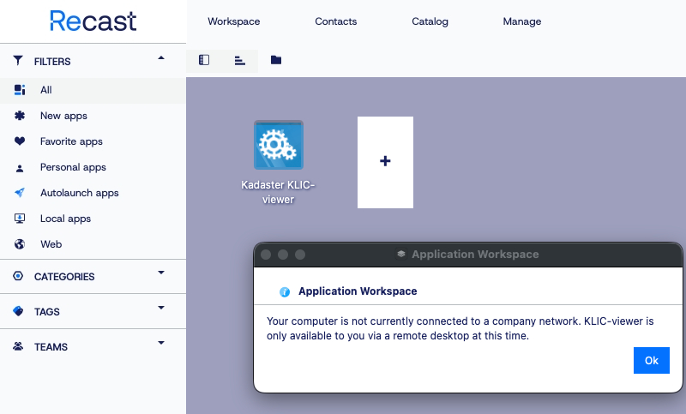Screen dimensions: 686x414
Task: Click the monitor icon for Local apps
Action: click(20, 219)
